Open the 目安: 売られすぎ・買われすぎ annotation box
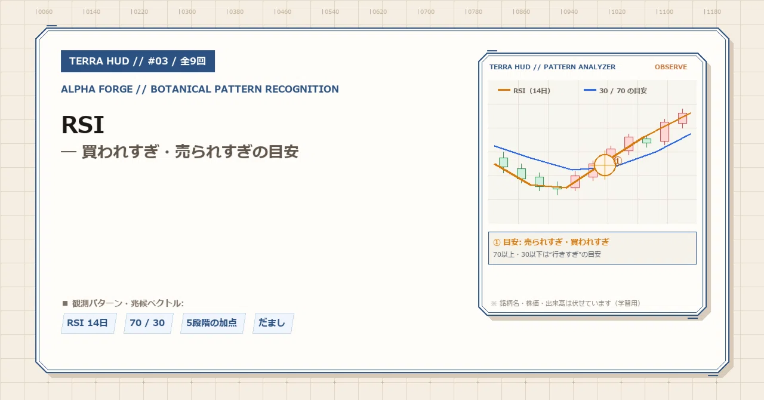Image resolution: width=764 pixels, height=400 pixels. tap(592, 248)
